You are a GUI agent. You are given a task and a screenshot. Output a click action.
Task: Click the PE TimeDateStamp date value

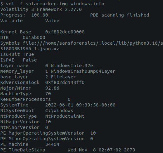point(101,150)
